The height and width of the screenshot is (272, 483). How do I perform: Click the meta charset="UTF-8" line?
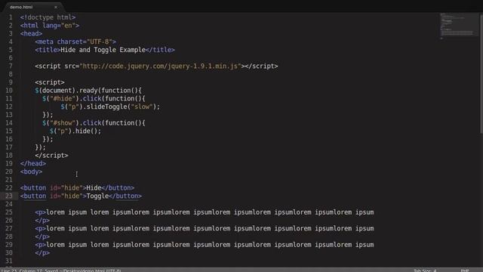coord(75,42)
